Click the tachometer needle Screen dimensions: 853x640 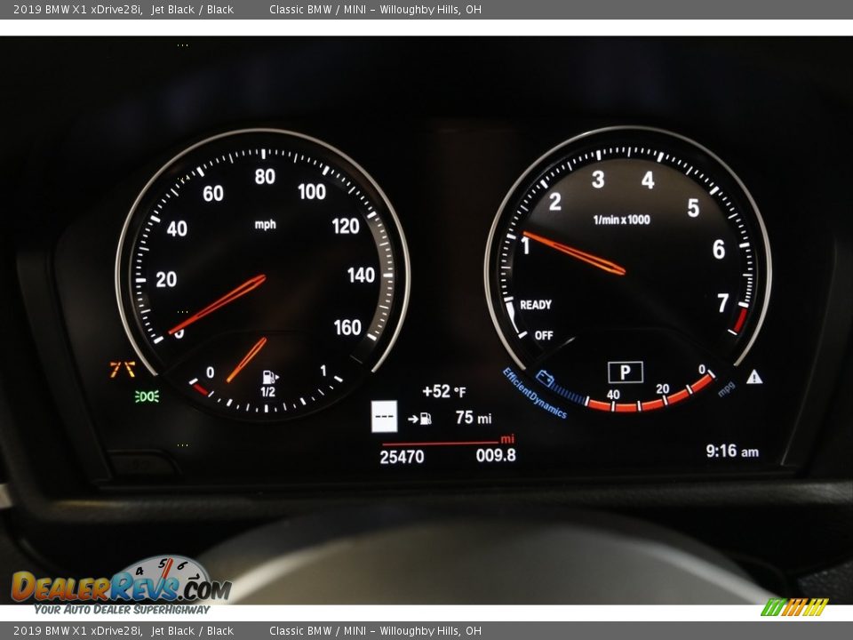point(574,252)
